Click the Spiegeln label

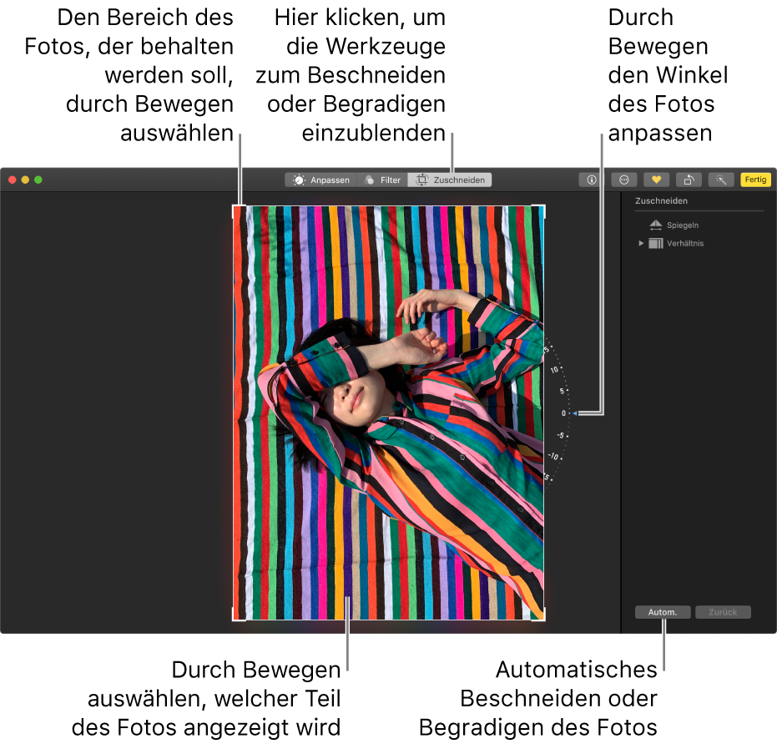coord(683,225)
